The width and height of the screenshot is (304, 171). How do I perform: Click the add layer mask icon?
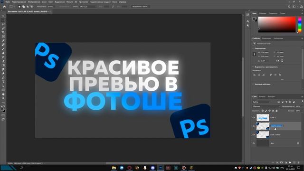point(282,162)
